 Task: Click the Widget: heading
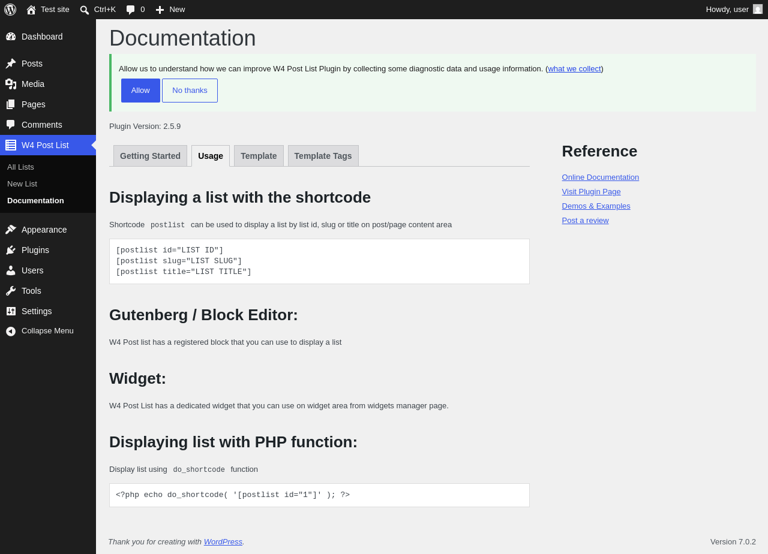click(137, 378)
